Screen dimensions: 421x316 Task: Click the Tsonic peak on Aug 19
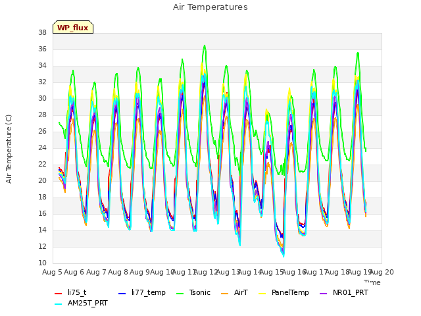point(358,53)
